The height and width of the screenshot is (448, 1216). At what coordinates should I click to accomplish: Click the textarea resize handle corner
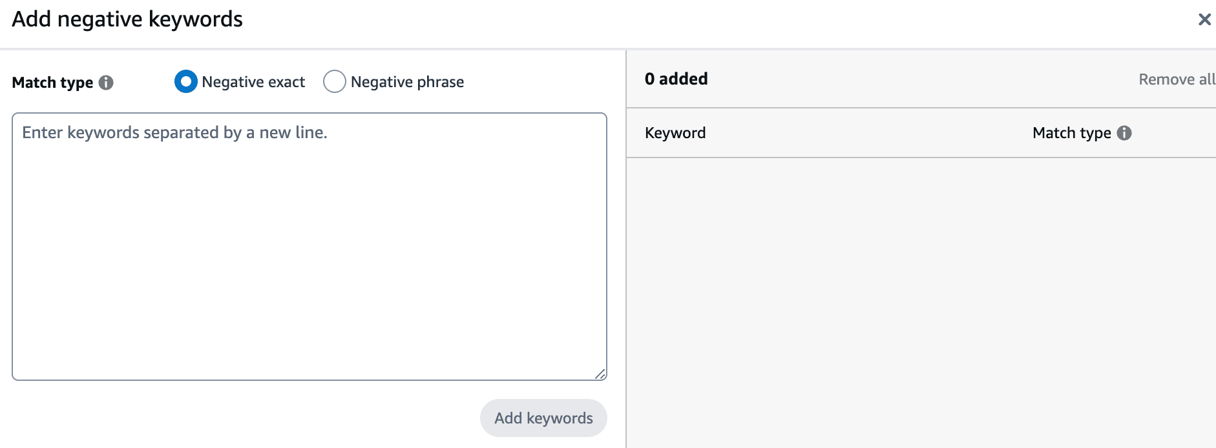coord(600,374)
